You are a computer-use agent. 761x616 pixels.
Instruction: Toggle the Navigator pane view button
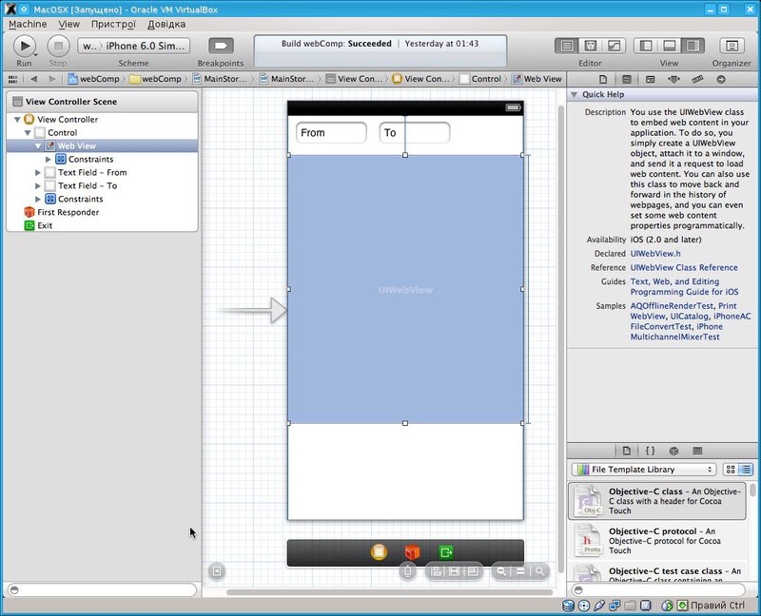tap(646, 46)
